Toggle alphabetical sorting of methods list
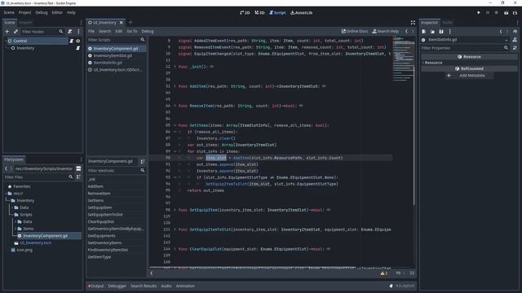Image resolution: width=522 pixels, height=293 pixels. click(143, 162)
